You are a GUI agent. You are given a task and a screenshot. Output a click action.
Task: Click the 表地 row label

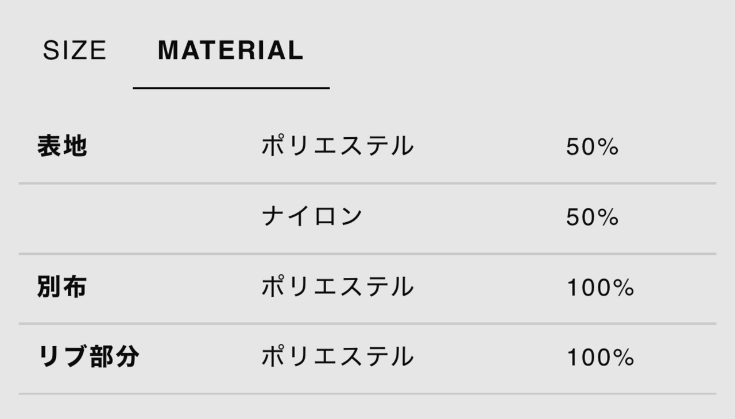click(x=62, y=146)
